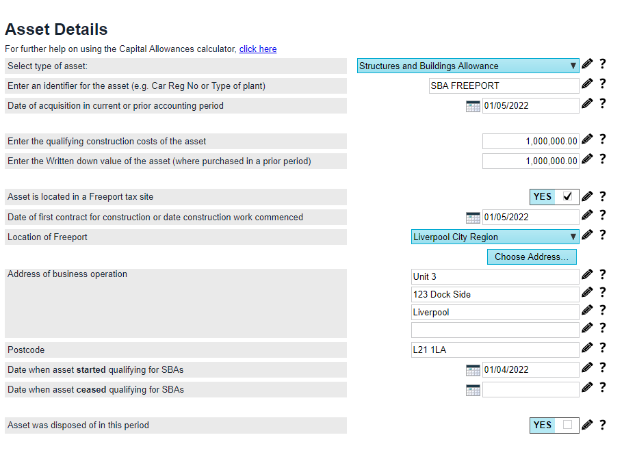Click the help icon next to Postcode

[x=603, y=348]
